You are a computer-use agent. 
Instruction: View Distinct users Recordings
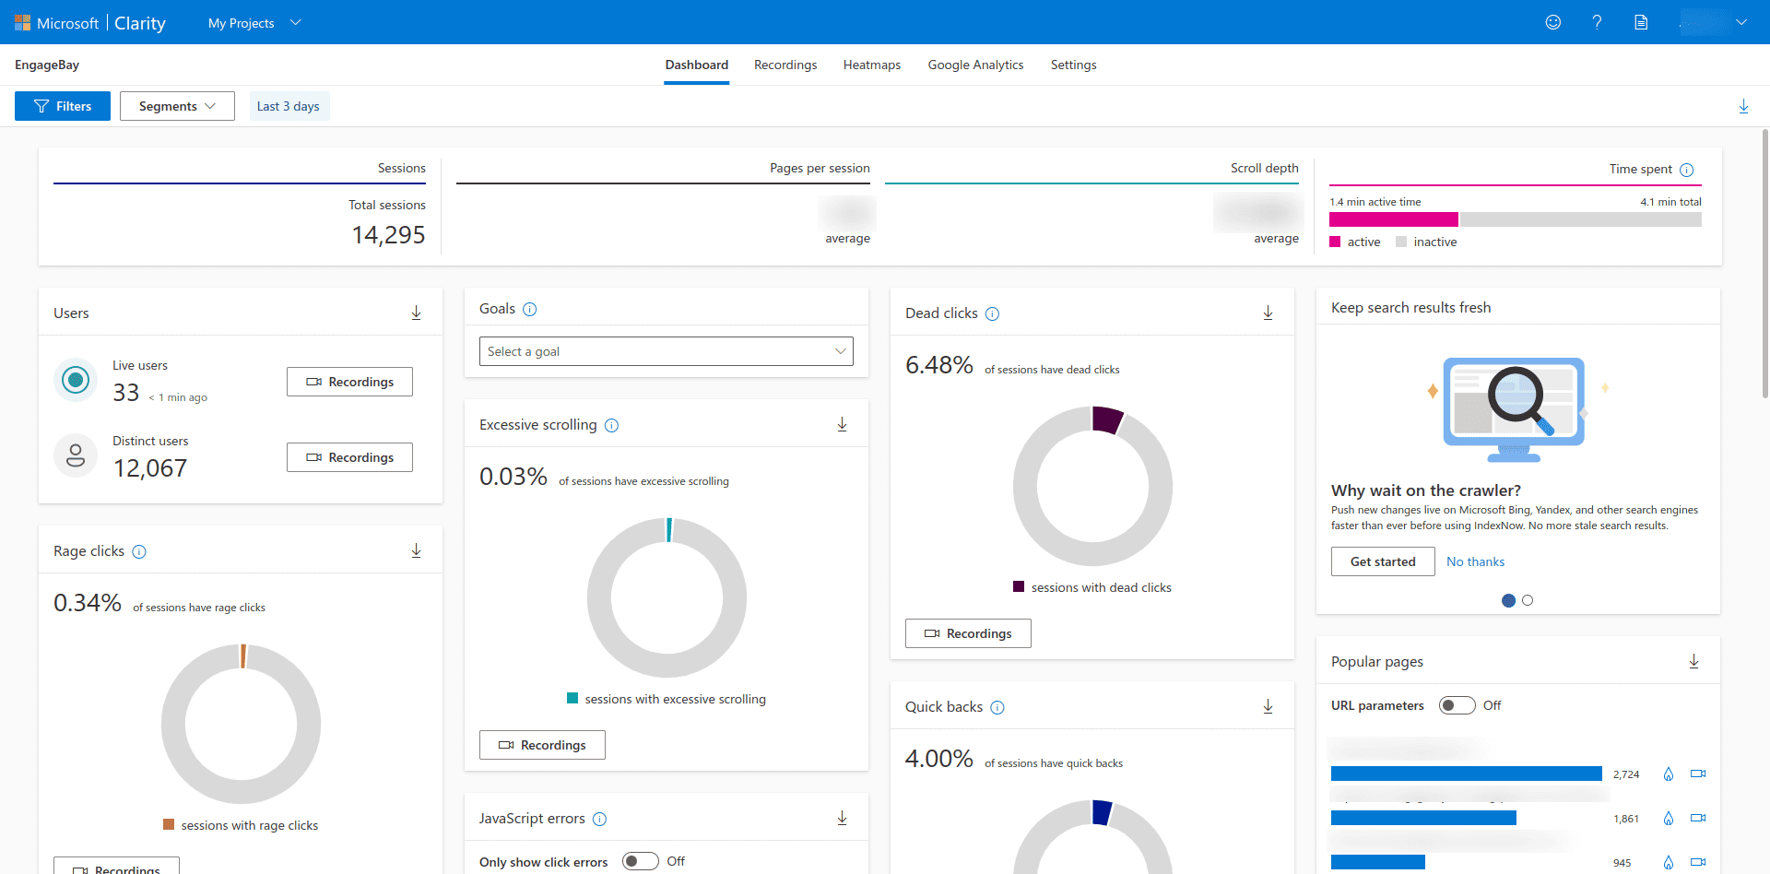349,457
